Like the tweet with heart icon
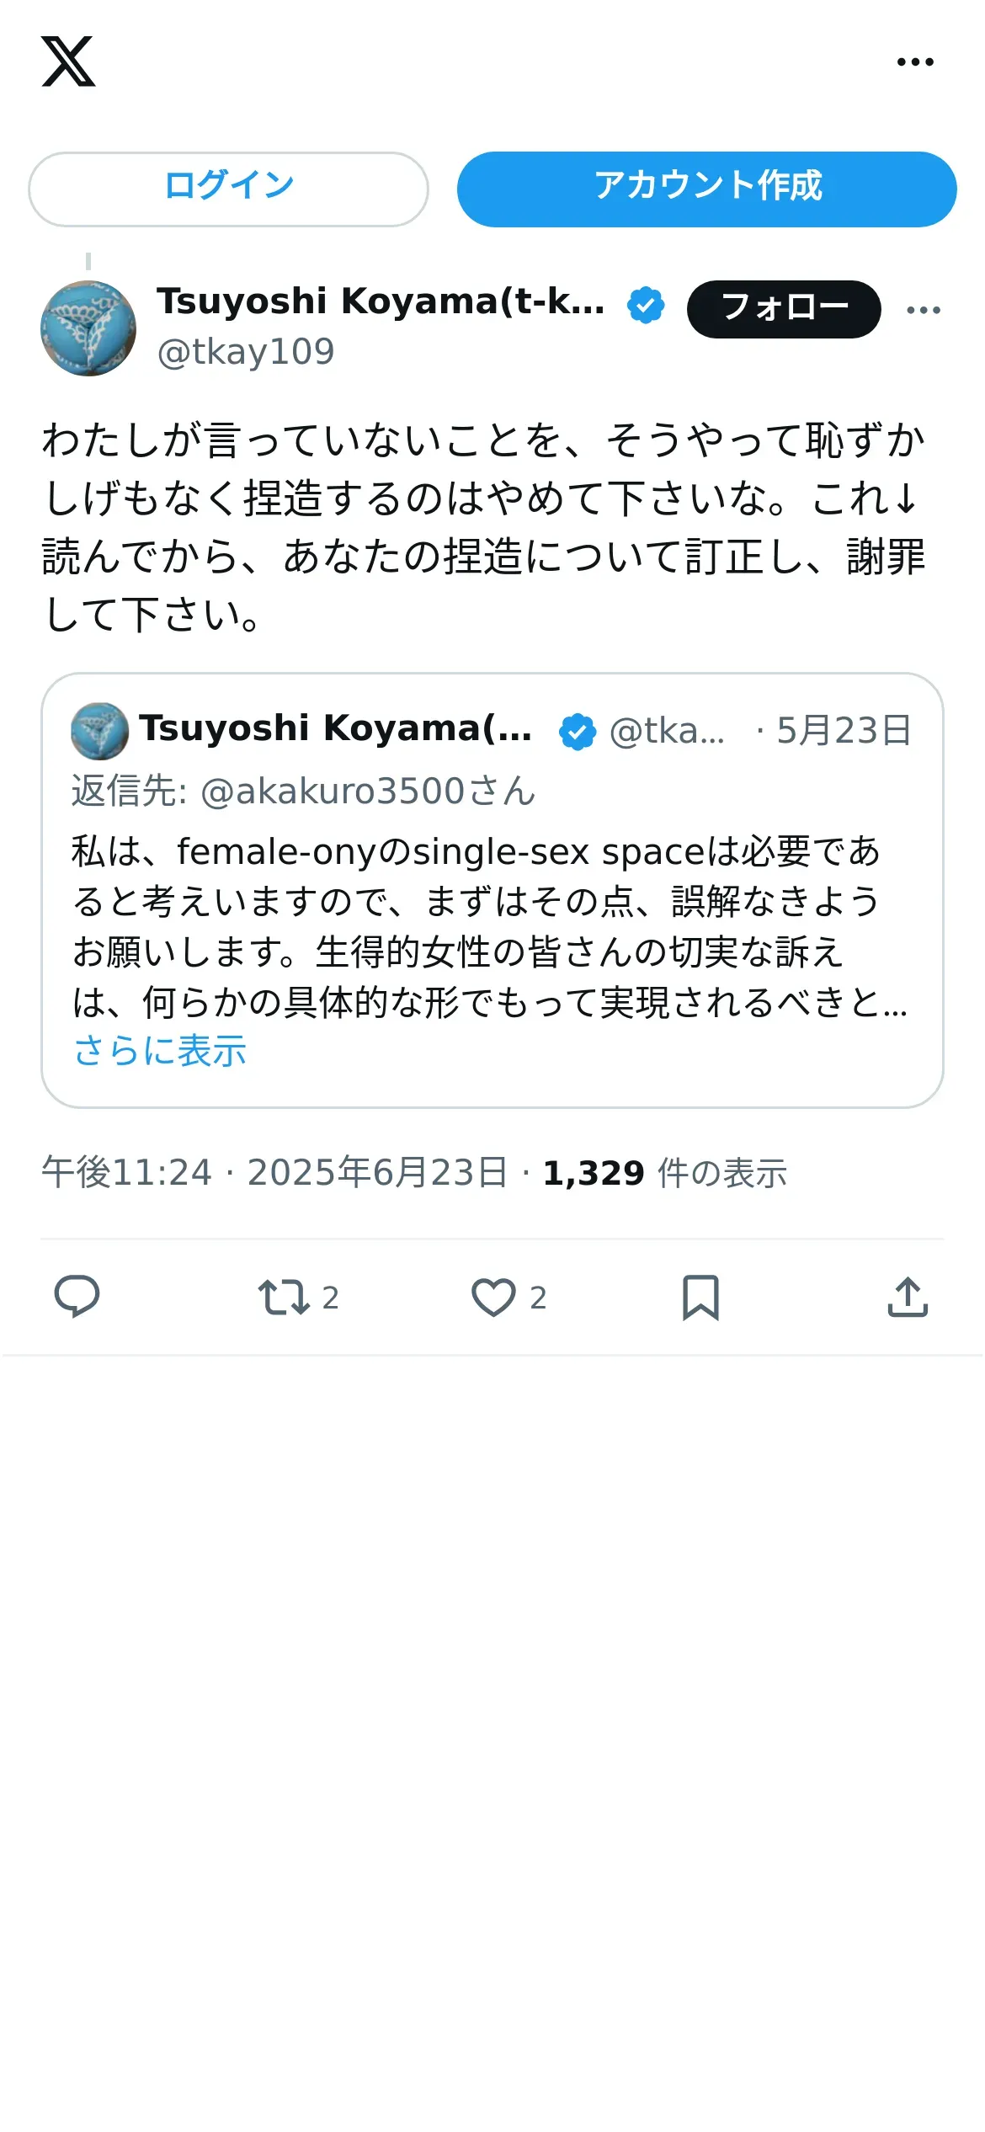Screen dimensions: 985x2132 493,1297
